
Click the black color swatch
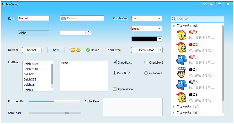pyautogui.click(x=145, y=39)
